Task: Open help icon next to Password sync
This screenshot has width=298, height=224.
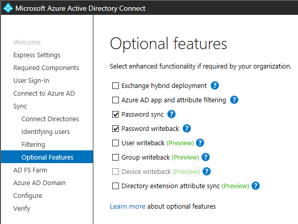Action: pyautogui.click(x=171, y=114)
